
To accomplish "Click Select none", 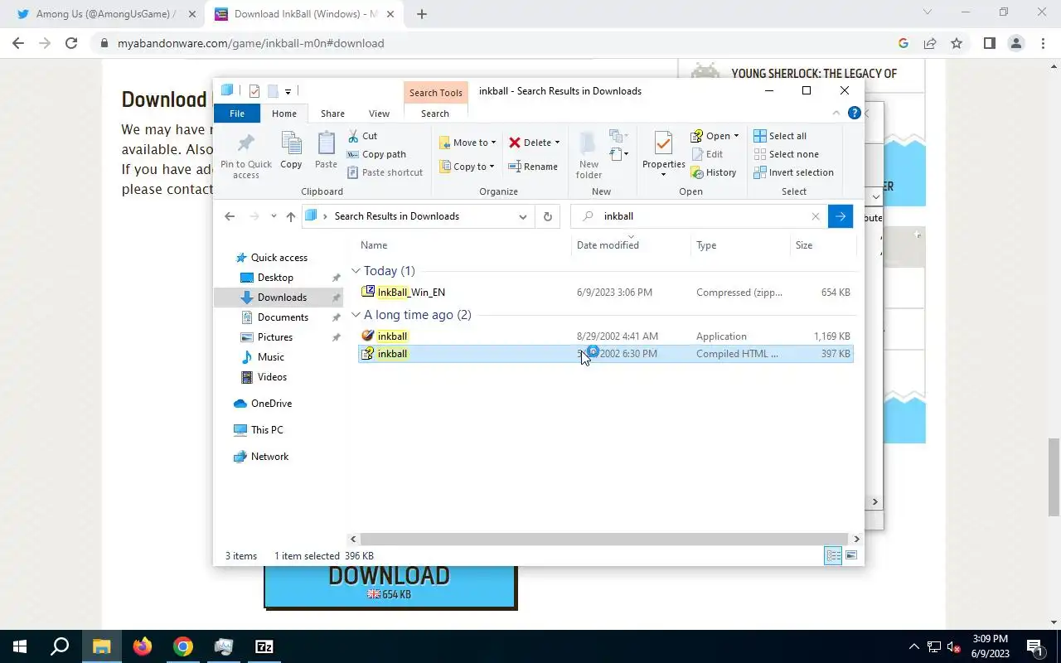I will point(786,154).
